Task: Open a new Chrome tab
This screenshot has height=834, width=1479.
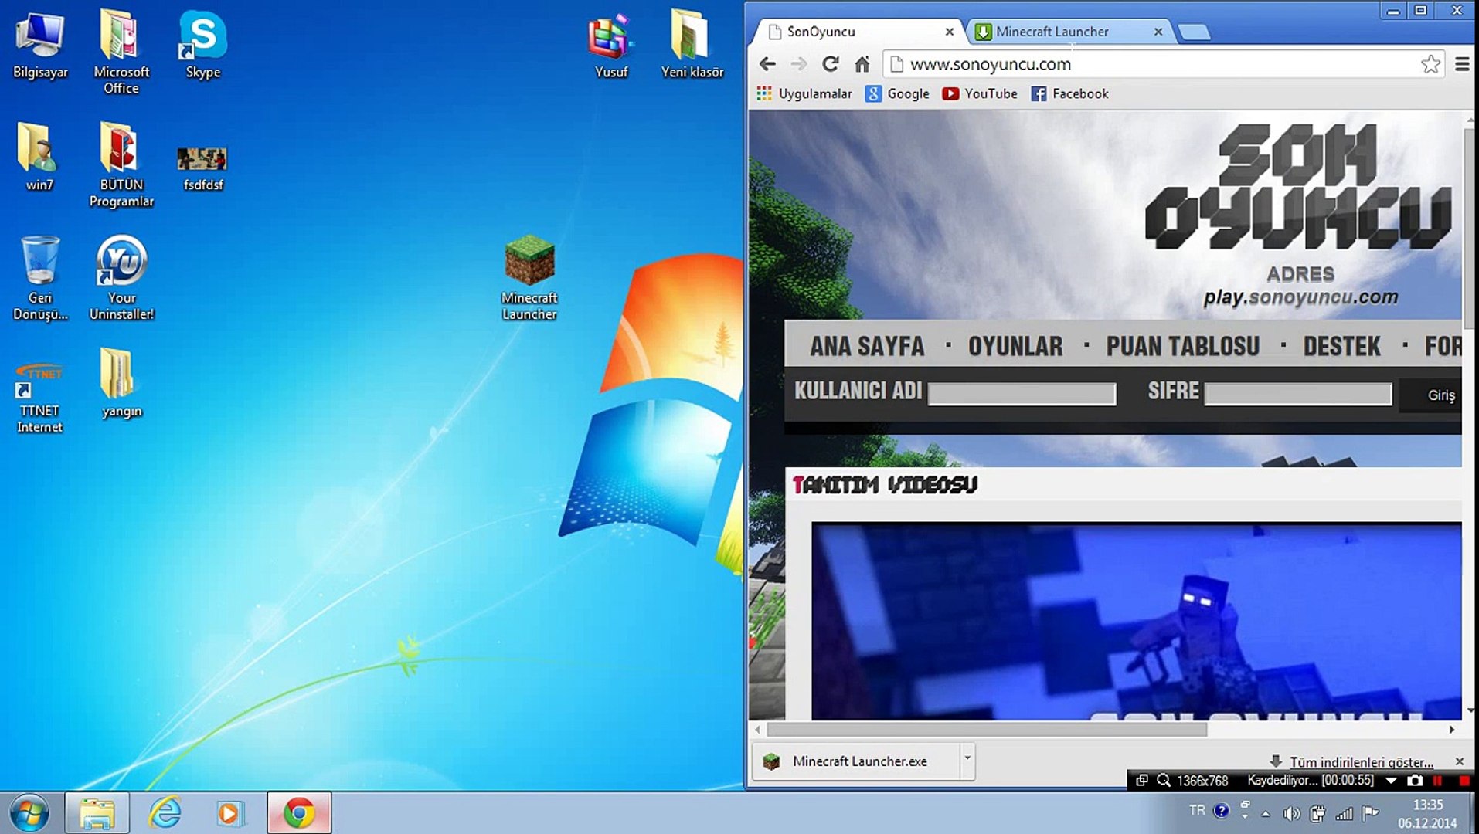Action: [x=1194, y=32]
